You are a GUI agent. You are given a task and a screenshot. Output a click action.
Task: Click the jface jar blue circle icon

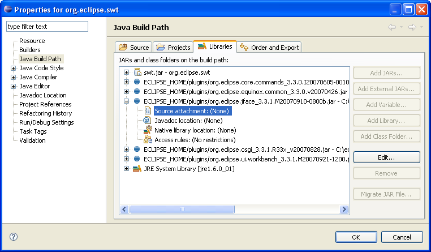(137, 101)
